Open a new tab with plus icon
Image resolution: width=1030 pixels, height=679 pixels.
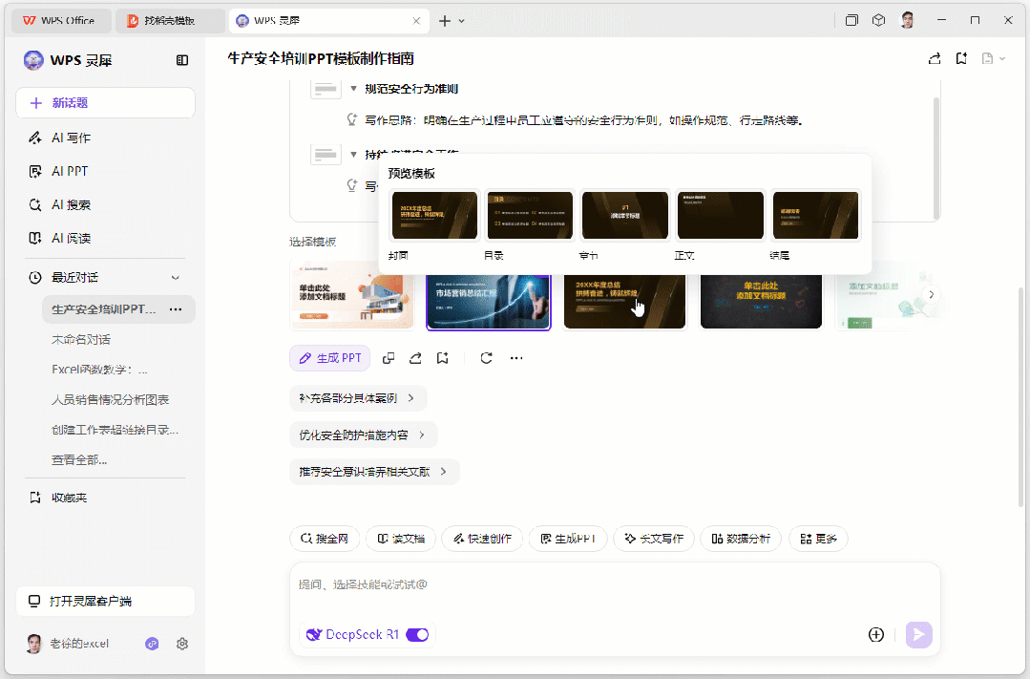pyautogui.click(x=445, y=21)
